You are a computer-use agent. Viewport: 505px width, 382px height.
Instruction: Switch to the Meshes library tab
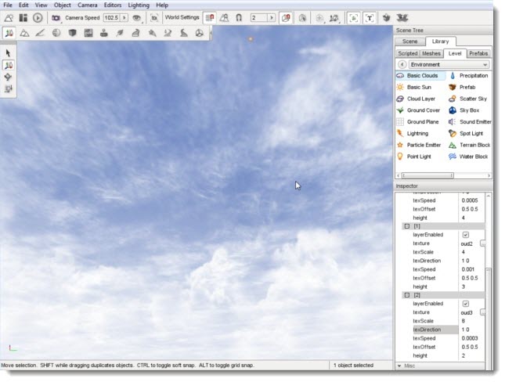[x=431, y=53]
